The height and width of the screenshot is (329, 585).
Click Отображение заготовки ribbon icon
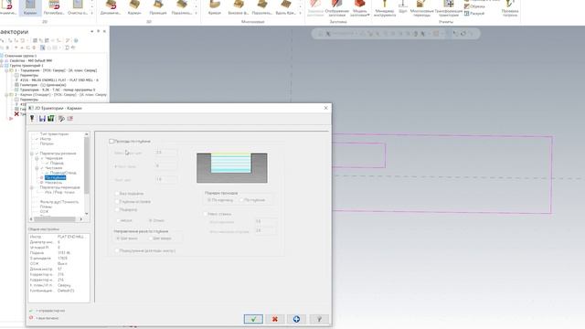point(337,8)
